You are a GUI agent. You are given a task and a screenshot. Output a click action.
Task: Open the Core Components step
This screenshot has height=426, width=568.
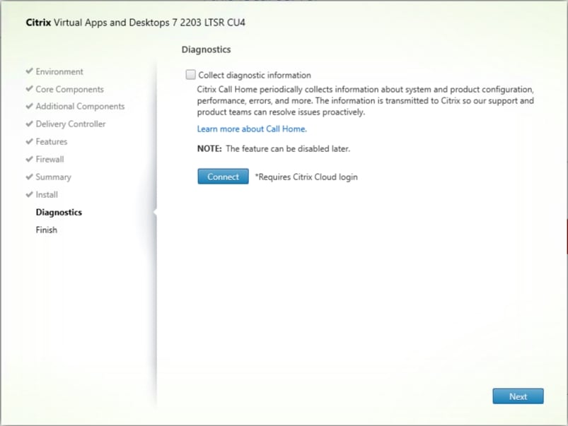tap(68, 89)
